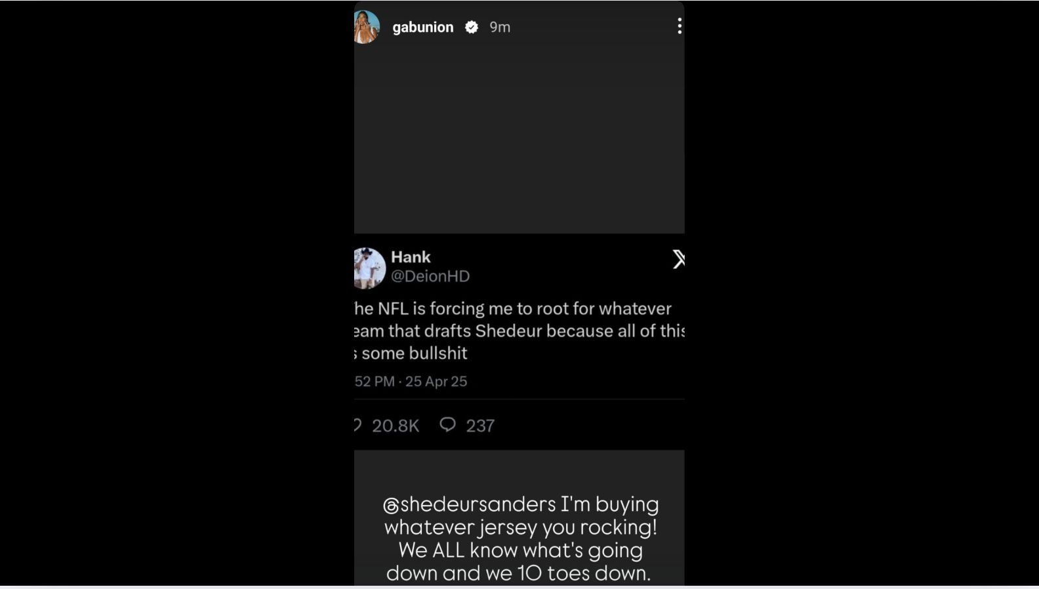Viewport: 1039px width, 589px height.
Task: Click the reply speech bubble icon
Action: pos(447,425)
